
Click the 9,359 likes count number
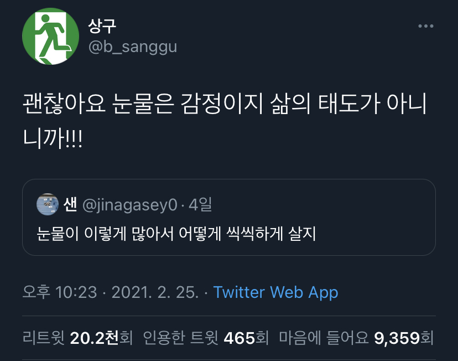(x=397, y=338)
